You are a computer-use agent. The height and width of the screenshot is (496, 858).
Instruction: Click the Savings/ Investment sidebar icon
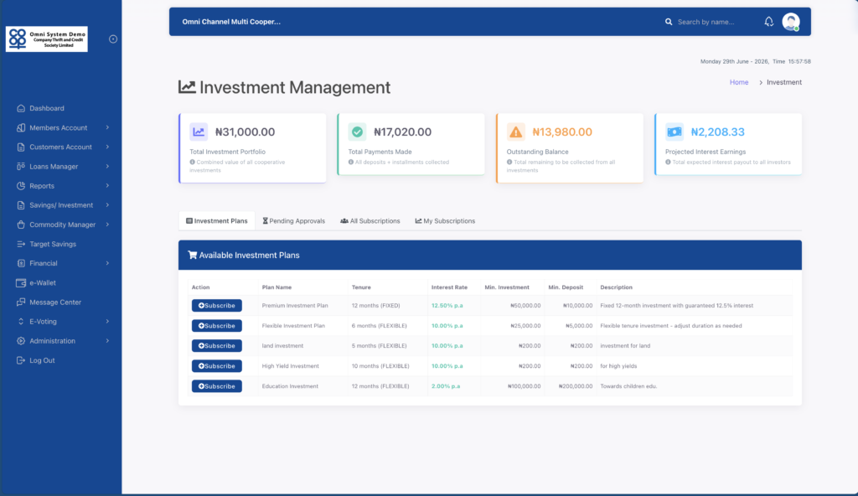point(21,205)
